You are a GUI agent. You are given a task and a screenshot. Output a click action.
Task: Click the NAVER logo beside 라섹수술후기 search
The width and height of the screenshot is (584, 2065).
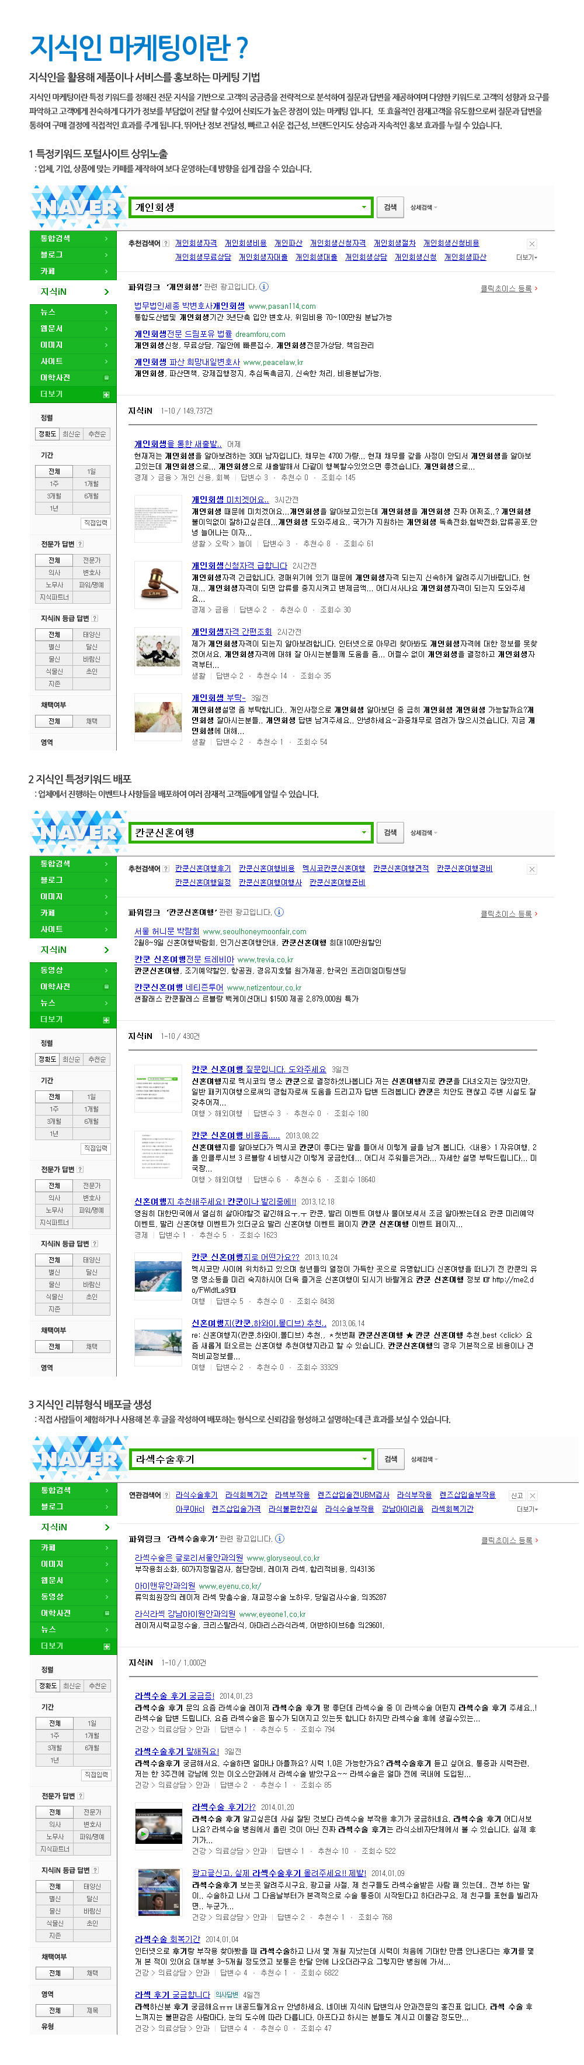coord(79,1457)
